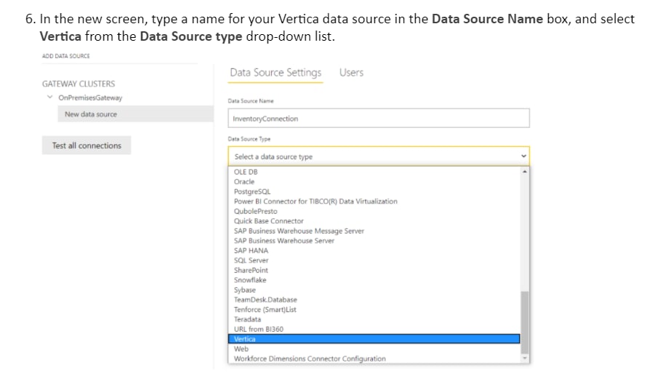This screenshot has width=655, height=376.
Task: Click the list scrollbar down arrow
Action: point(525,359)
